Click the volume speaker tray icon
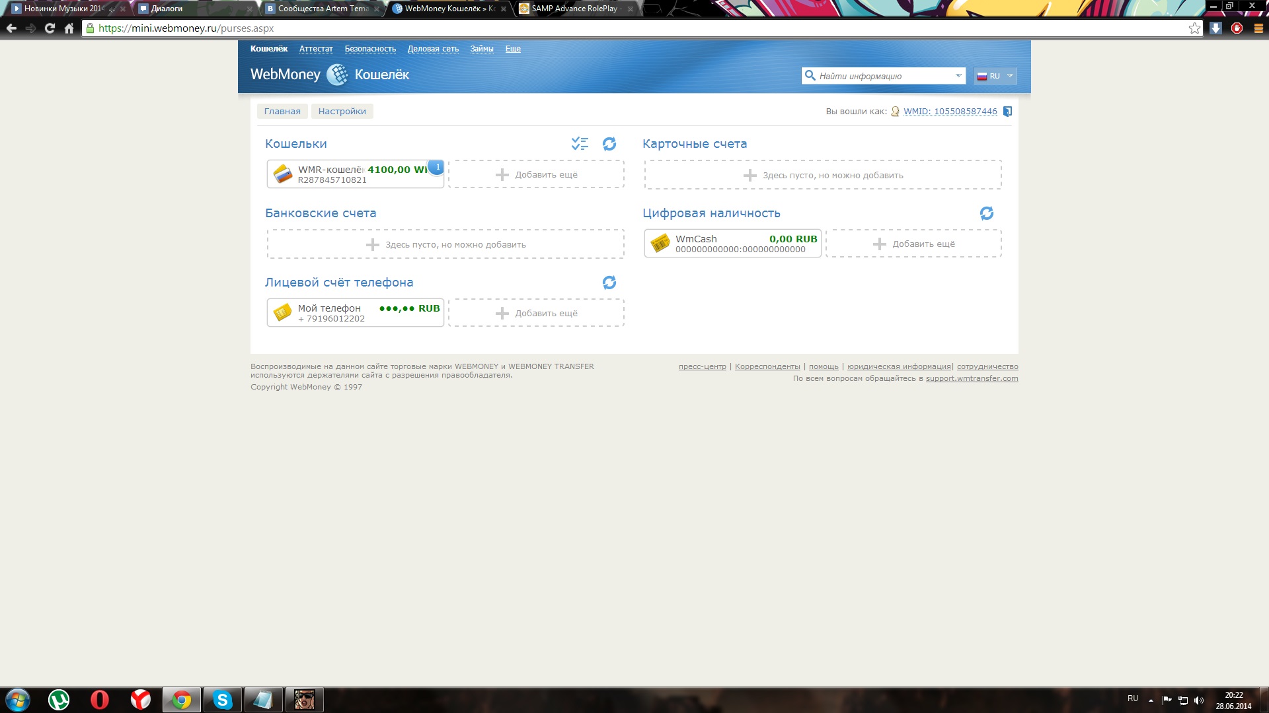Screen dimensions: 1269x713 click(1199, 700)
